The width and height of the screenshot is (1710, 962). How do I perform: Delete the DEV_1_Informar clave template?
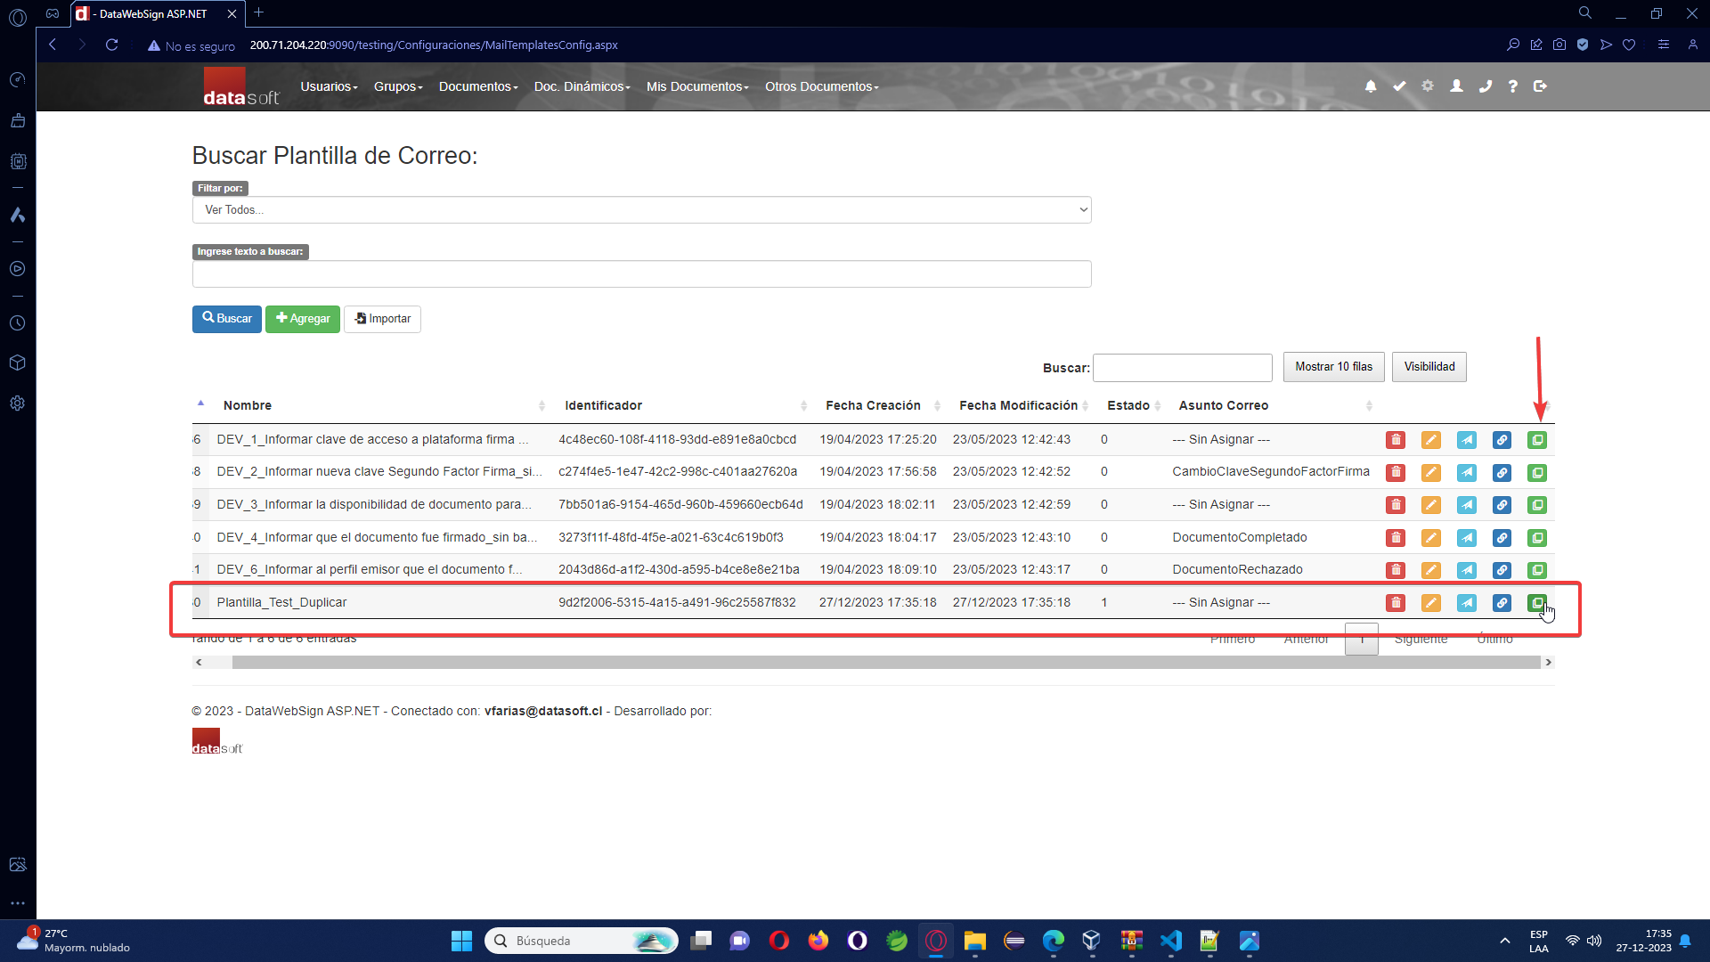1396,440
